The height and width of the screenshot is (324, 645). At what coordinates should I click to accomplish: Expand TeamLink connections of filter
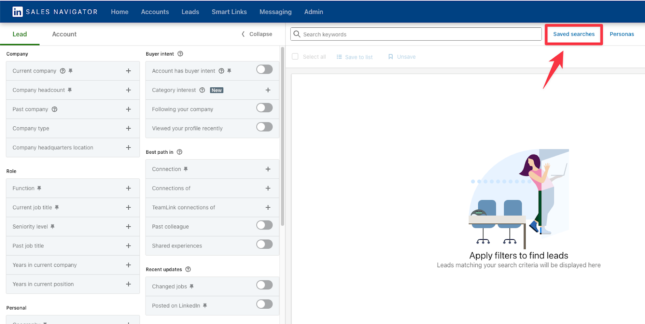[268, 208]
